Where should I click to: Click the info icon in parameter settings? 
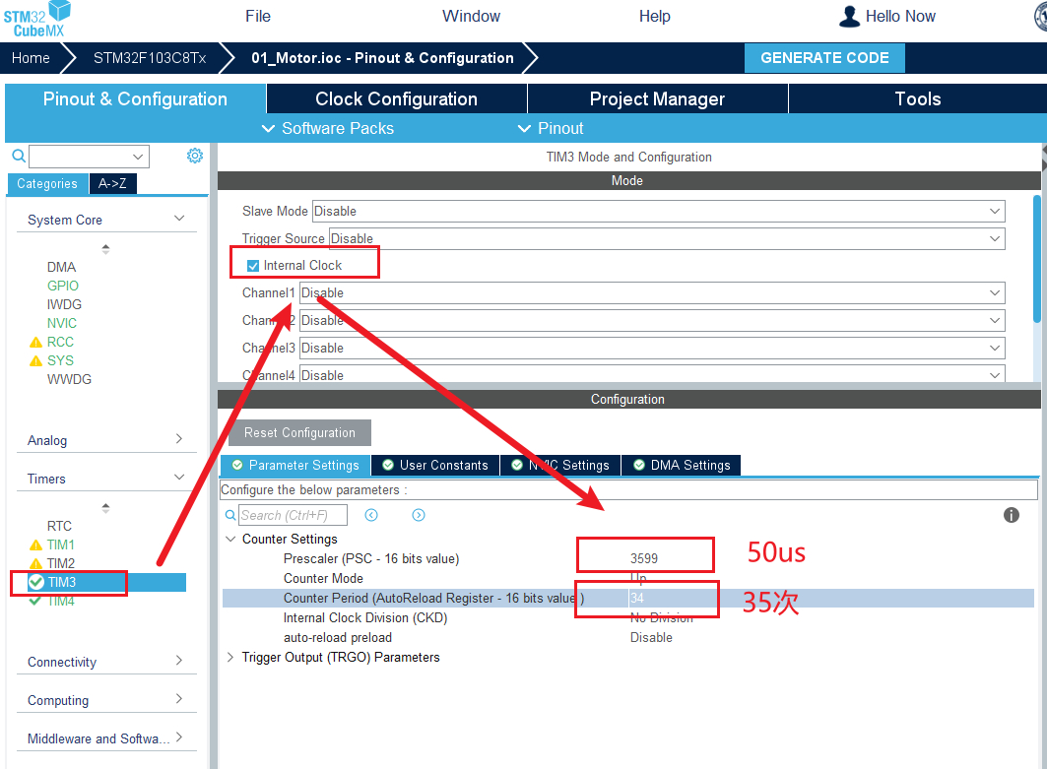[1011, 515]
